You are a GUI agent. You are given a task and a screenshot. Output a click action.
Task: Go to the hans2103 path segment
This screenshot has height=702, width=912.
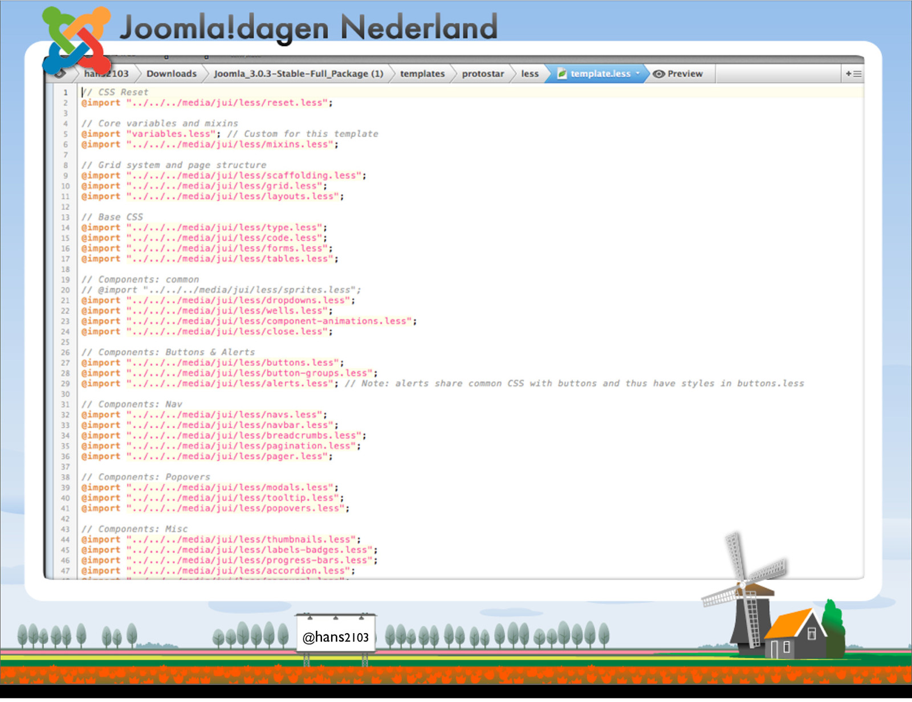(106, 74)
